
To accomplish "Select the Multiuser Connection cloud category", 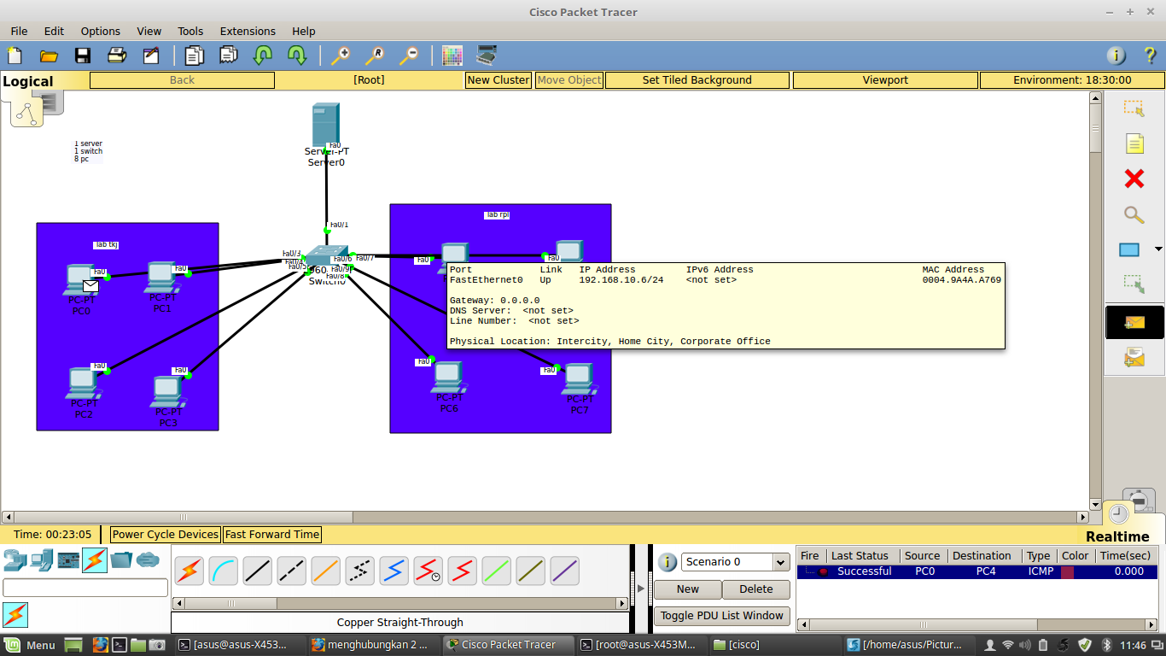I will 148,560.
